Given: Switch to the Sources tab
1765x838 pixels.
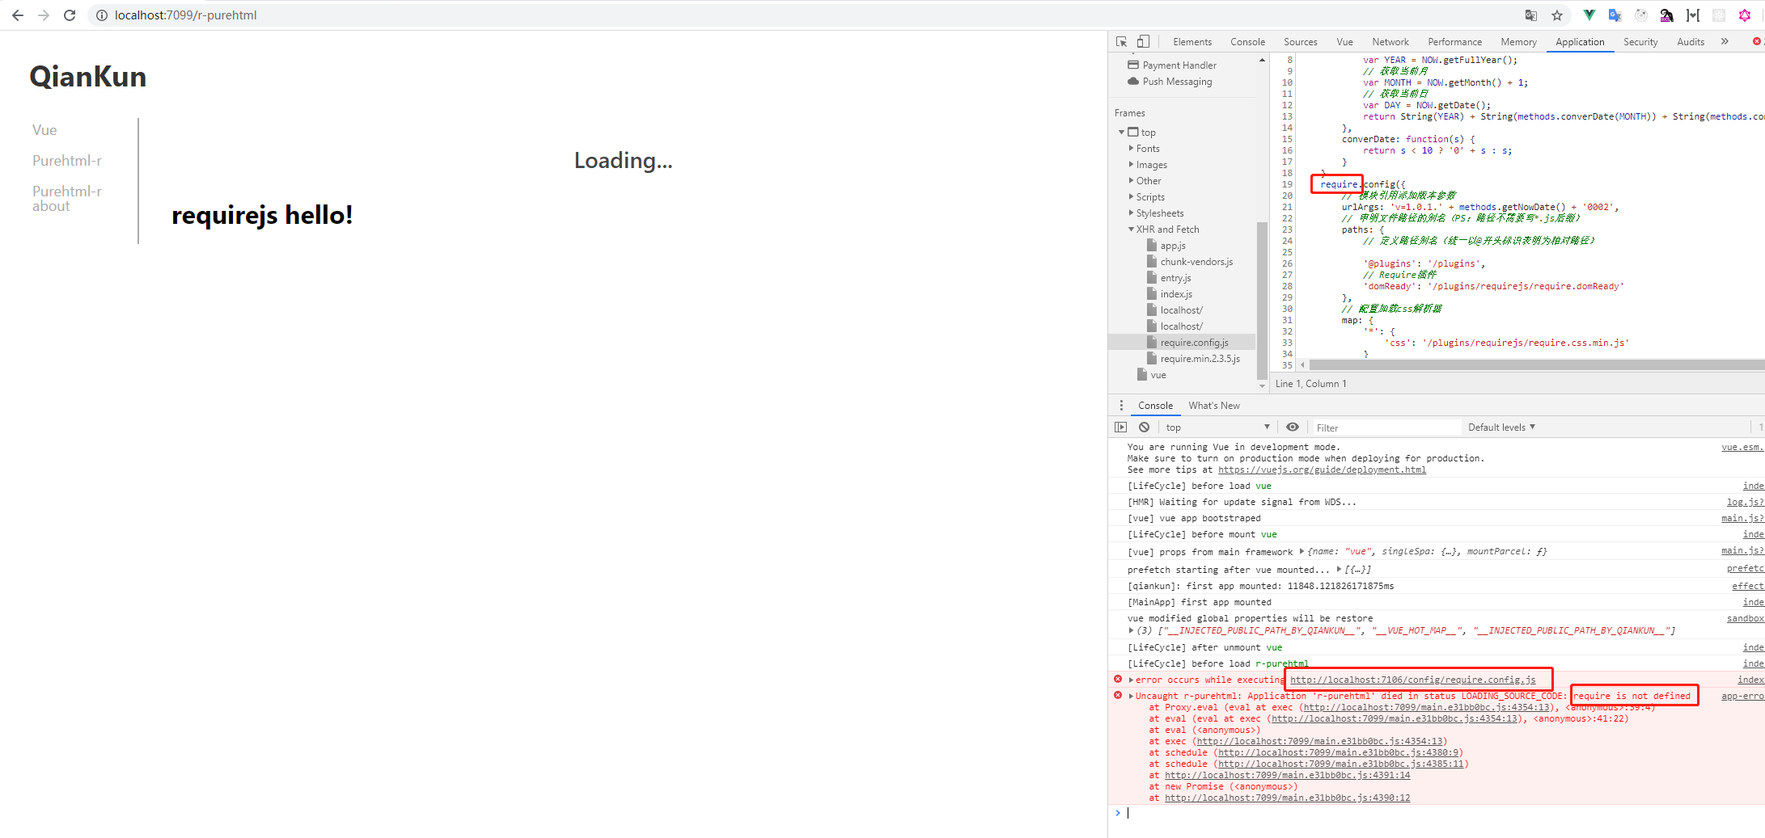Looking at the screenshot, I should pyautogui.click(x=1300, y=42).
